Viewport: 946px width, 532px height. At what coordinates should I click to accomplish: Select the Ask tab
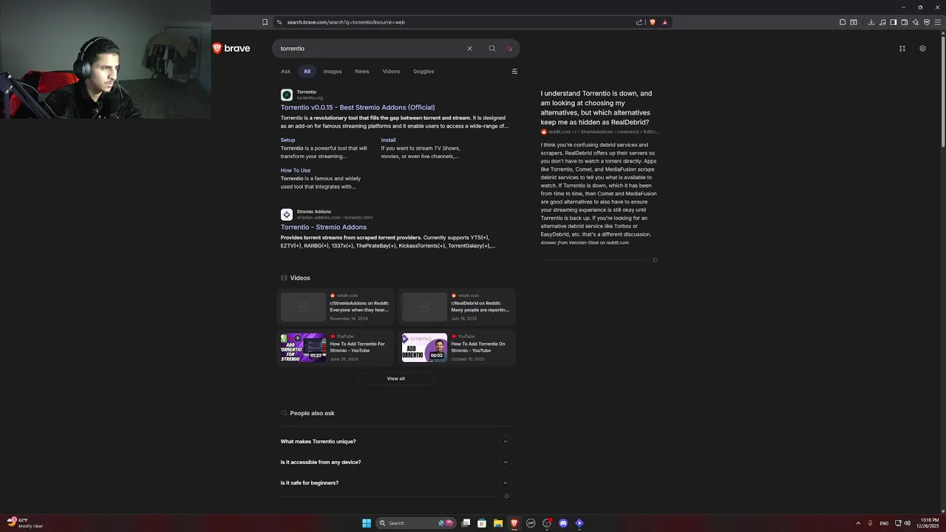(x=285, y=72)
